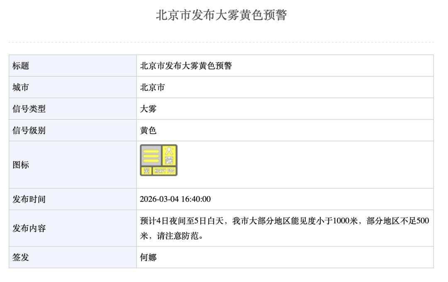This screenshot has width=448, height=282.
Task: Click the signer name 何娜
Action: pos(148,257)
